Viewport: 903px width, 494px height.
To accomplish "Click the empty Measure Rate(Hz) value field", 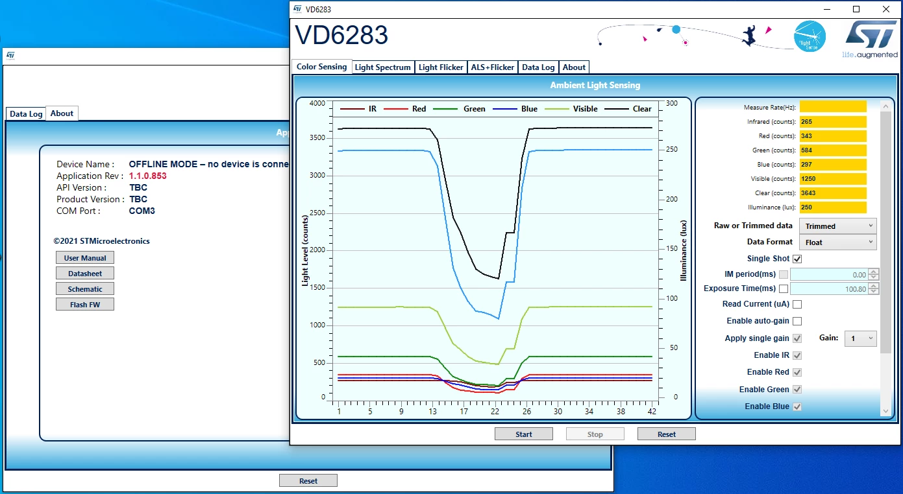I will click(x=833, y=107).
